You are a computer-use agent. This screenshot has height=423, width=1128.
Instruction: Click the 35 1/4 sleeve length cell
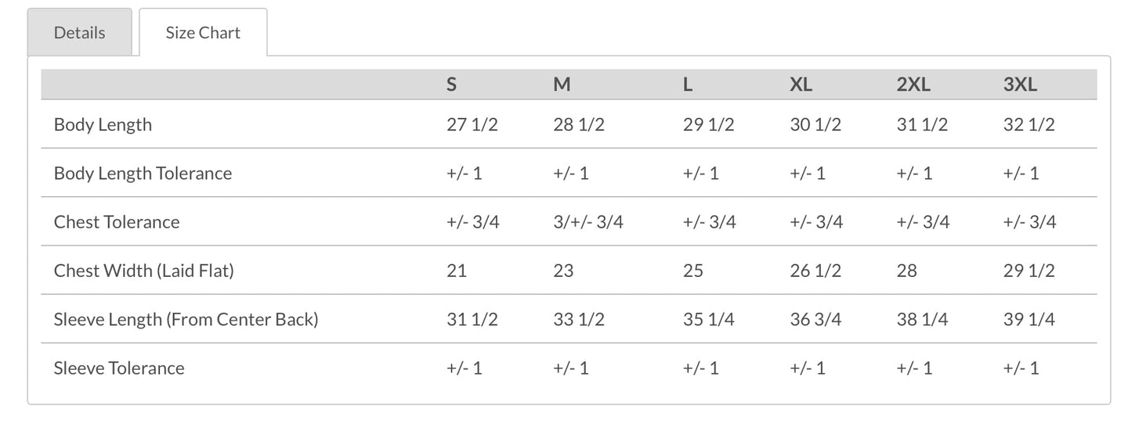709,320
